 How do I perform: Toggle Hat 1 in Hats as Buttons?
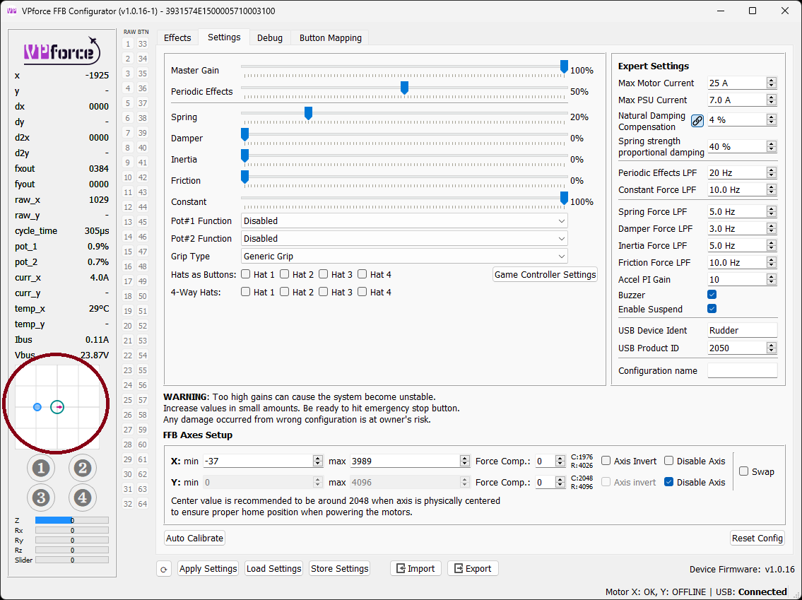pos(245,274)
